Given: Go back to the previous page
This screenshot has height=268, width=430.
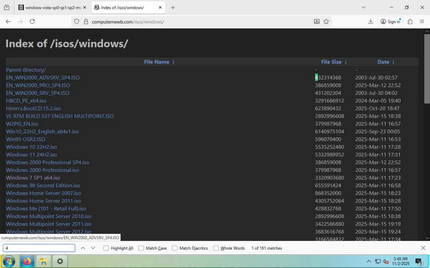Looking at the screenshot, I should click(8, 21).
